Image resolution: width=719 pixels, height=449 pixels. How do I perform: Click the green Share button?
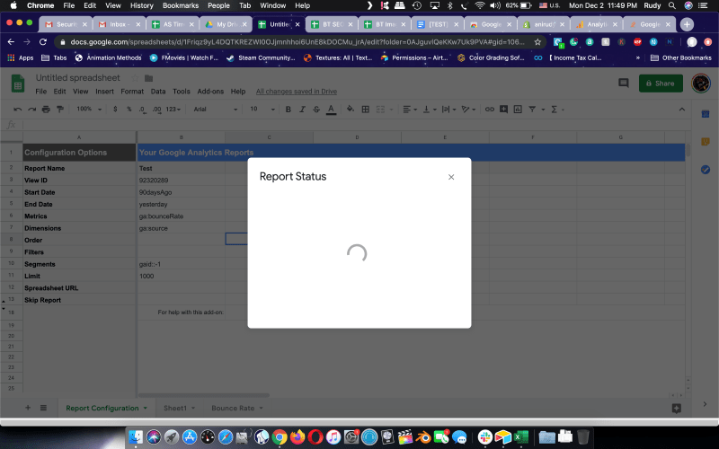(661, 84)
